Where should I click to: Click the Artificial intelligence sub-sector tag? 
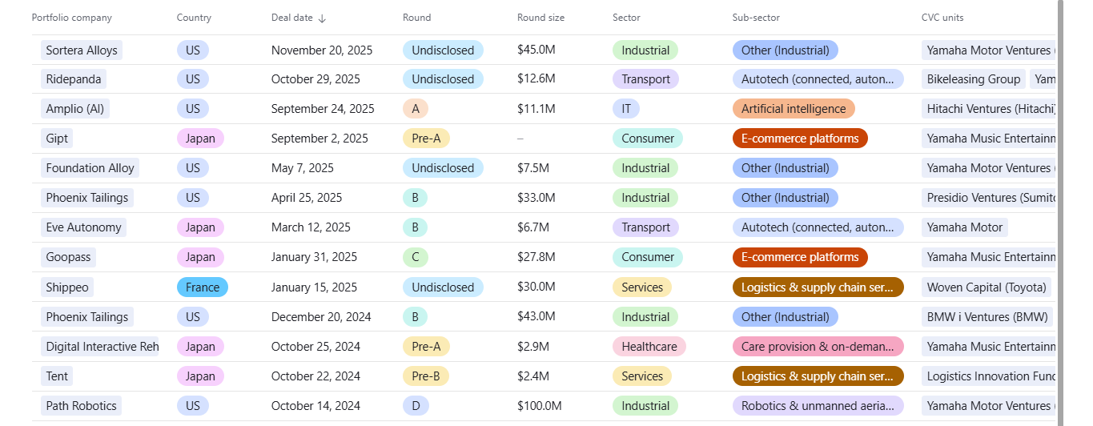pos(793,109)
